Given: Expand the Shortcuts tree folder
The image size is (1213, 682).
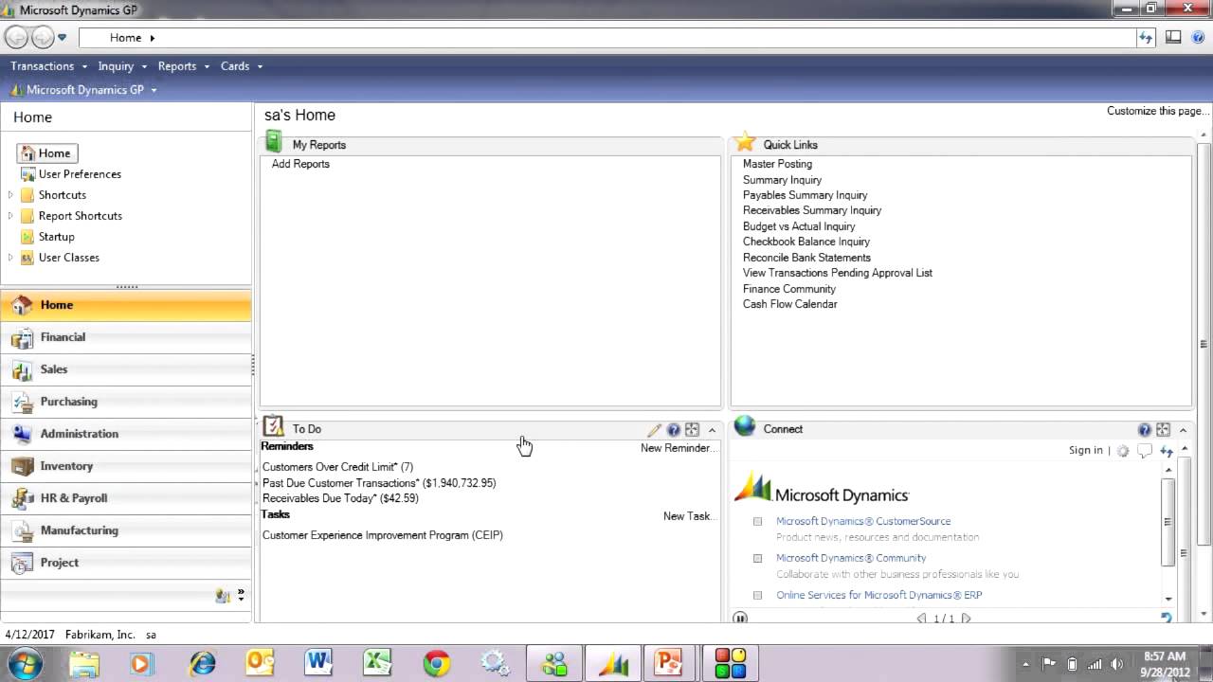Looking at the screenshot, I should (x=10, y=195).
